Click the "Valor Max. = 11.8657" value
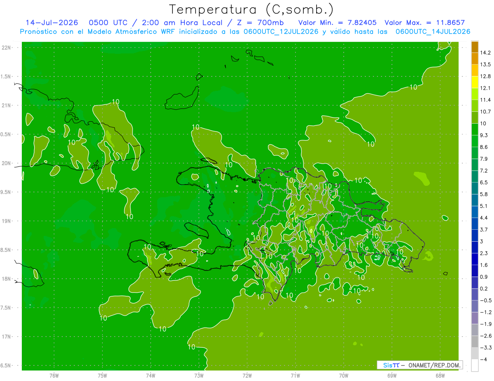Screen dimensions: 494x381 coord(424,23)
